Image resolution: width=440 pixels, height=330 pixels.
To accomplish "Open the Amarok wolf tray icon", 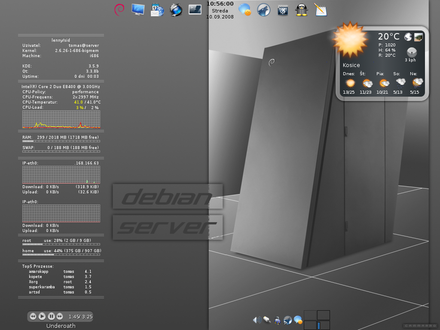I will point(287,320).
